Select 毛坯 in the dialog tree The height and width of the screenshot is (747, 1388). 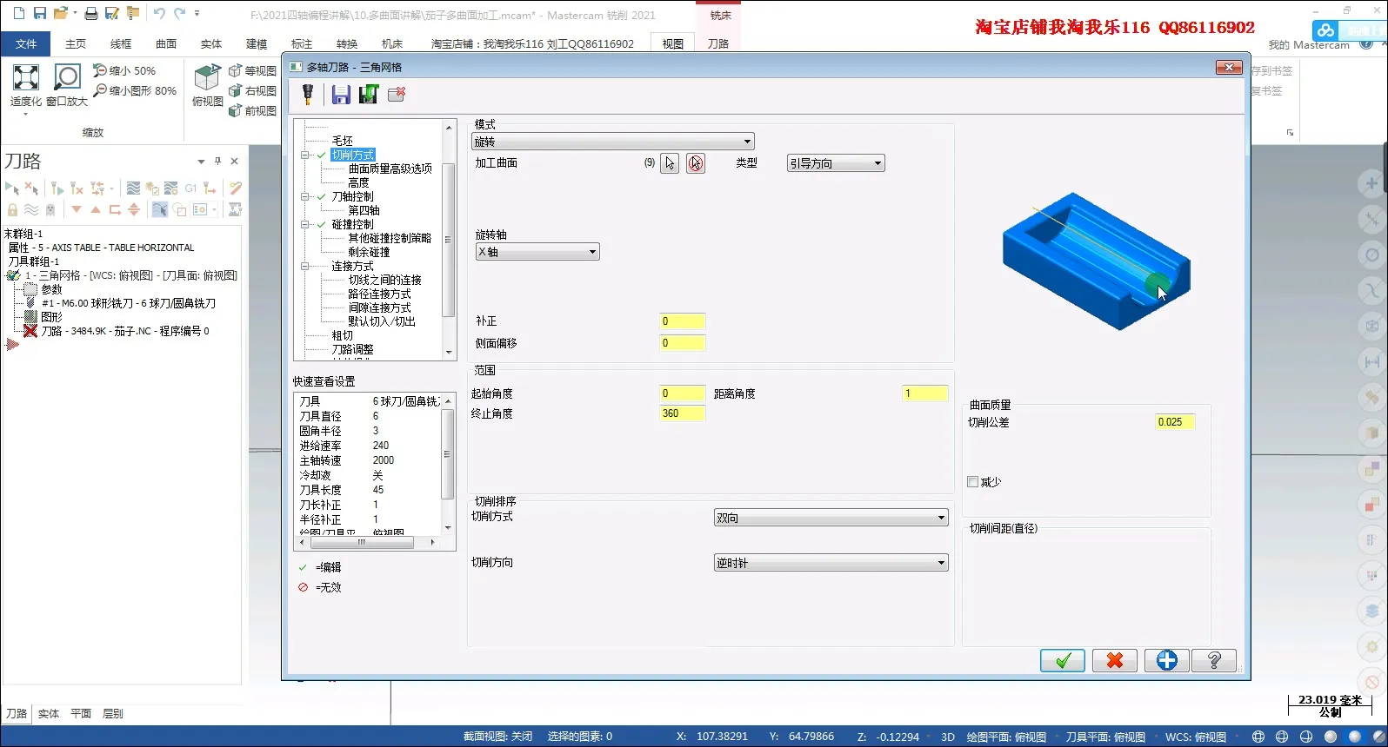(343, 141)
